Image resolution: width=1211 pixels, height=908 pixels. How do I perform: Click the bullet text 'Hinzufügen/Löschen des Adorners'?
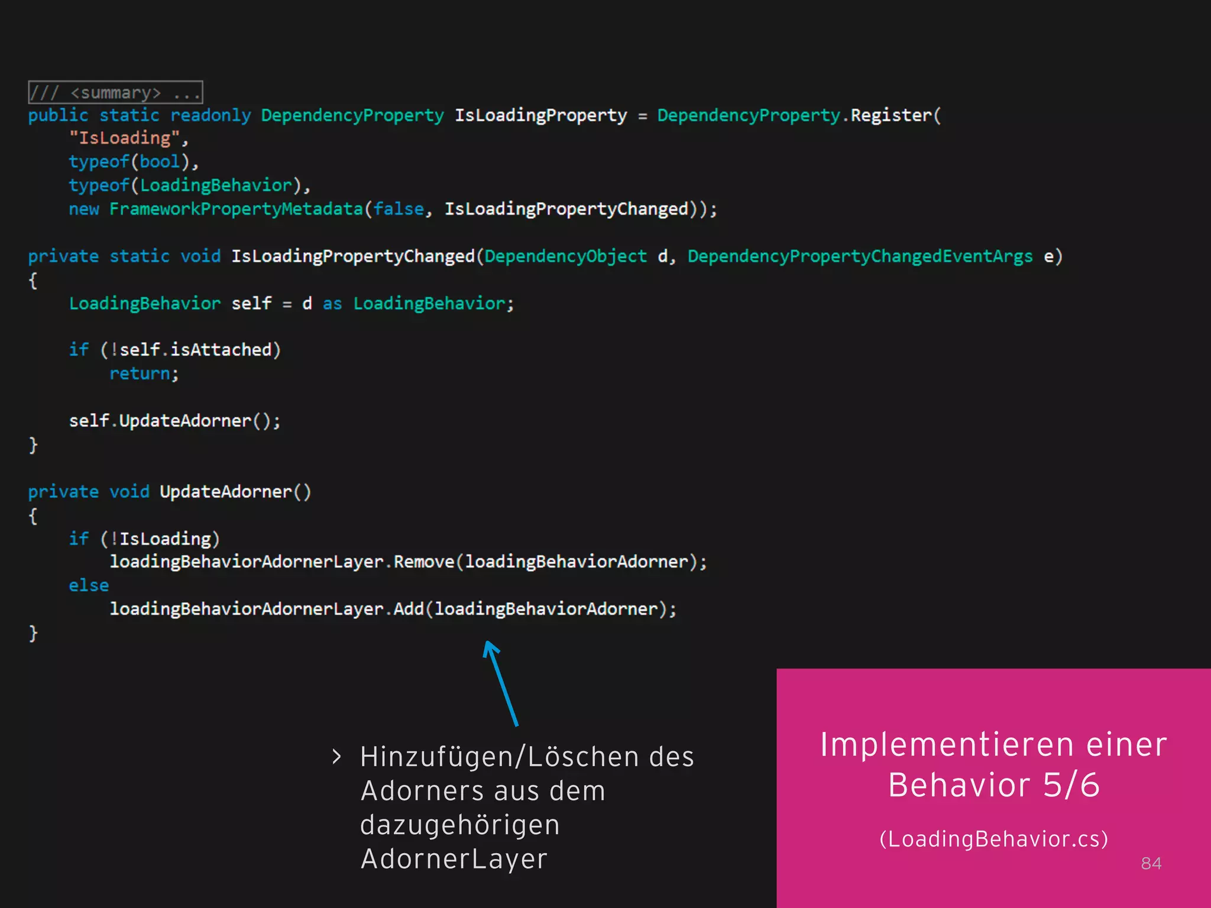[527, 773]
